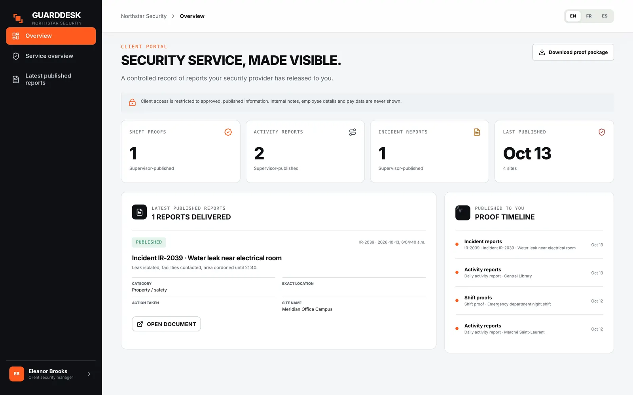Viewport: 633px width, 395px height.
Task: Click the Download proof package button
Action: pos(573,52)
